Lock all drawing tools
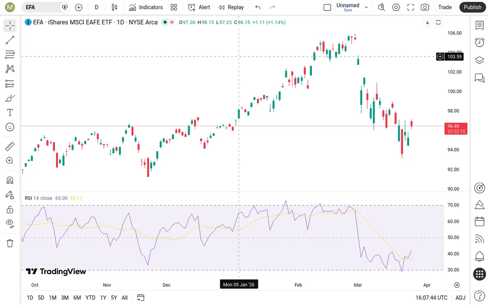The height and width of the screenshot is (305, 488). tap(10, 209)
